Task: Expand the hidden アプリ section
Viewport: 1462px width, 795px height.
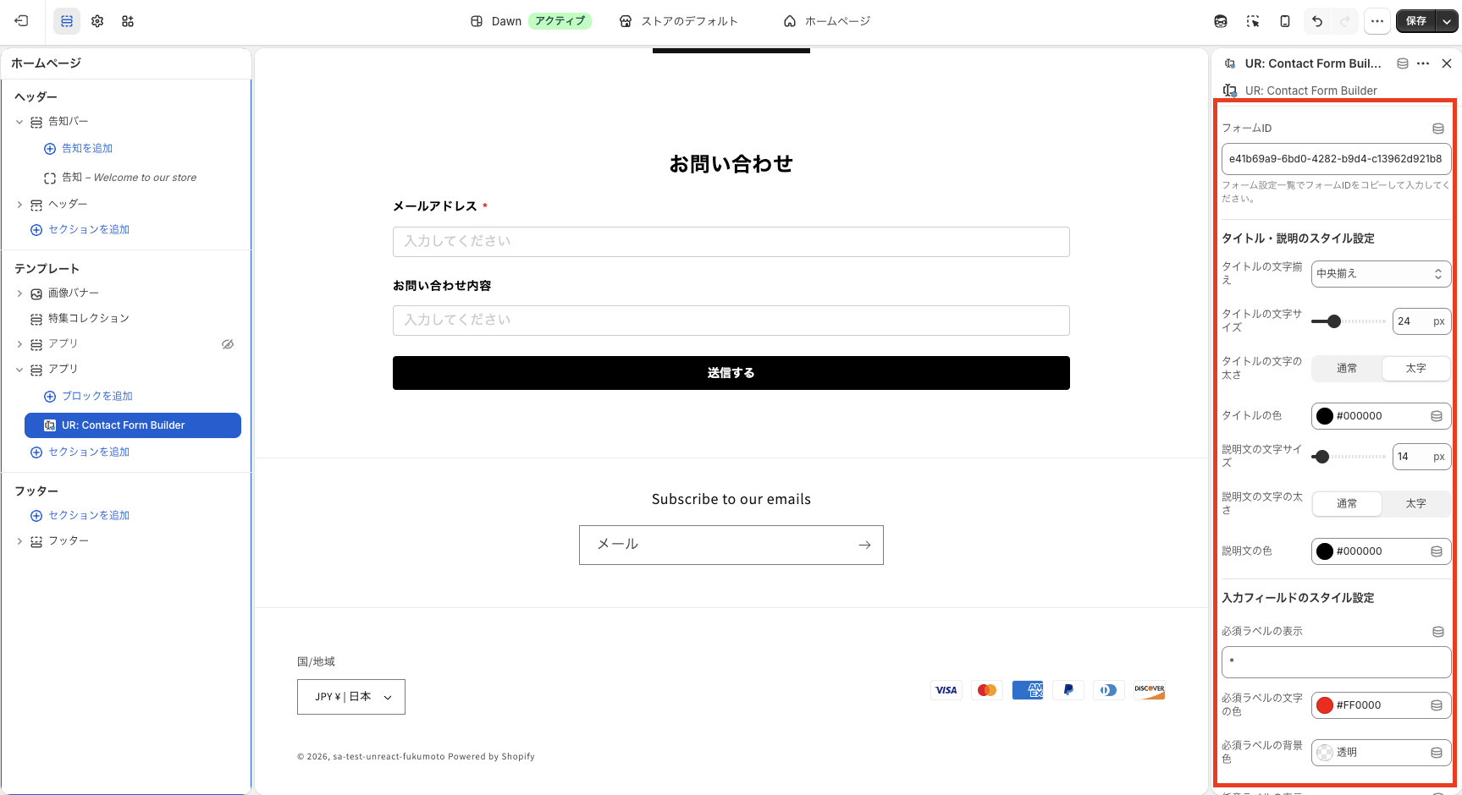Action: [19, 344]
